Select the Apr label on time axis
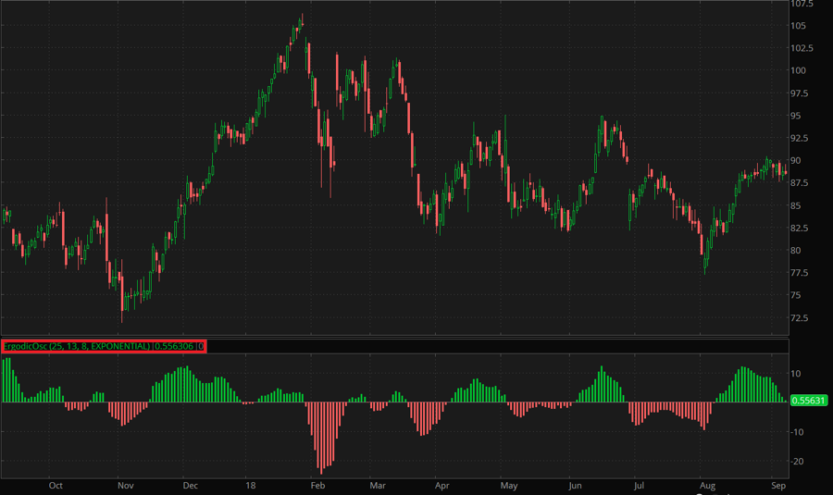 [x=441, y=484]
